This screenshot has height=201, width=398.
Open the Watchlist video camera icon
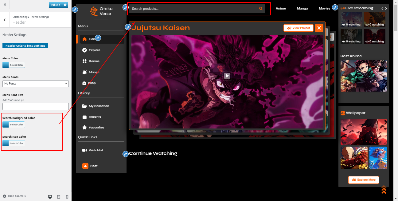point(84,150)
